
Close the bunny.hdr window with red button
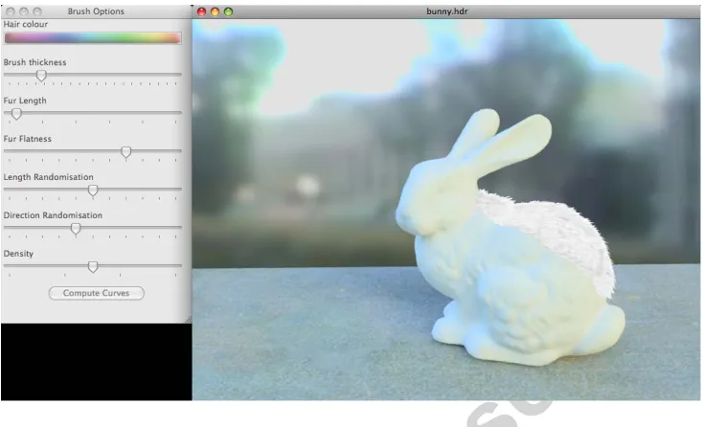pyautogui.click(x=202, y=11)
